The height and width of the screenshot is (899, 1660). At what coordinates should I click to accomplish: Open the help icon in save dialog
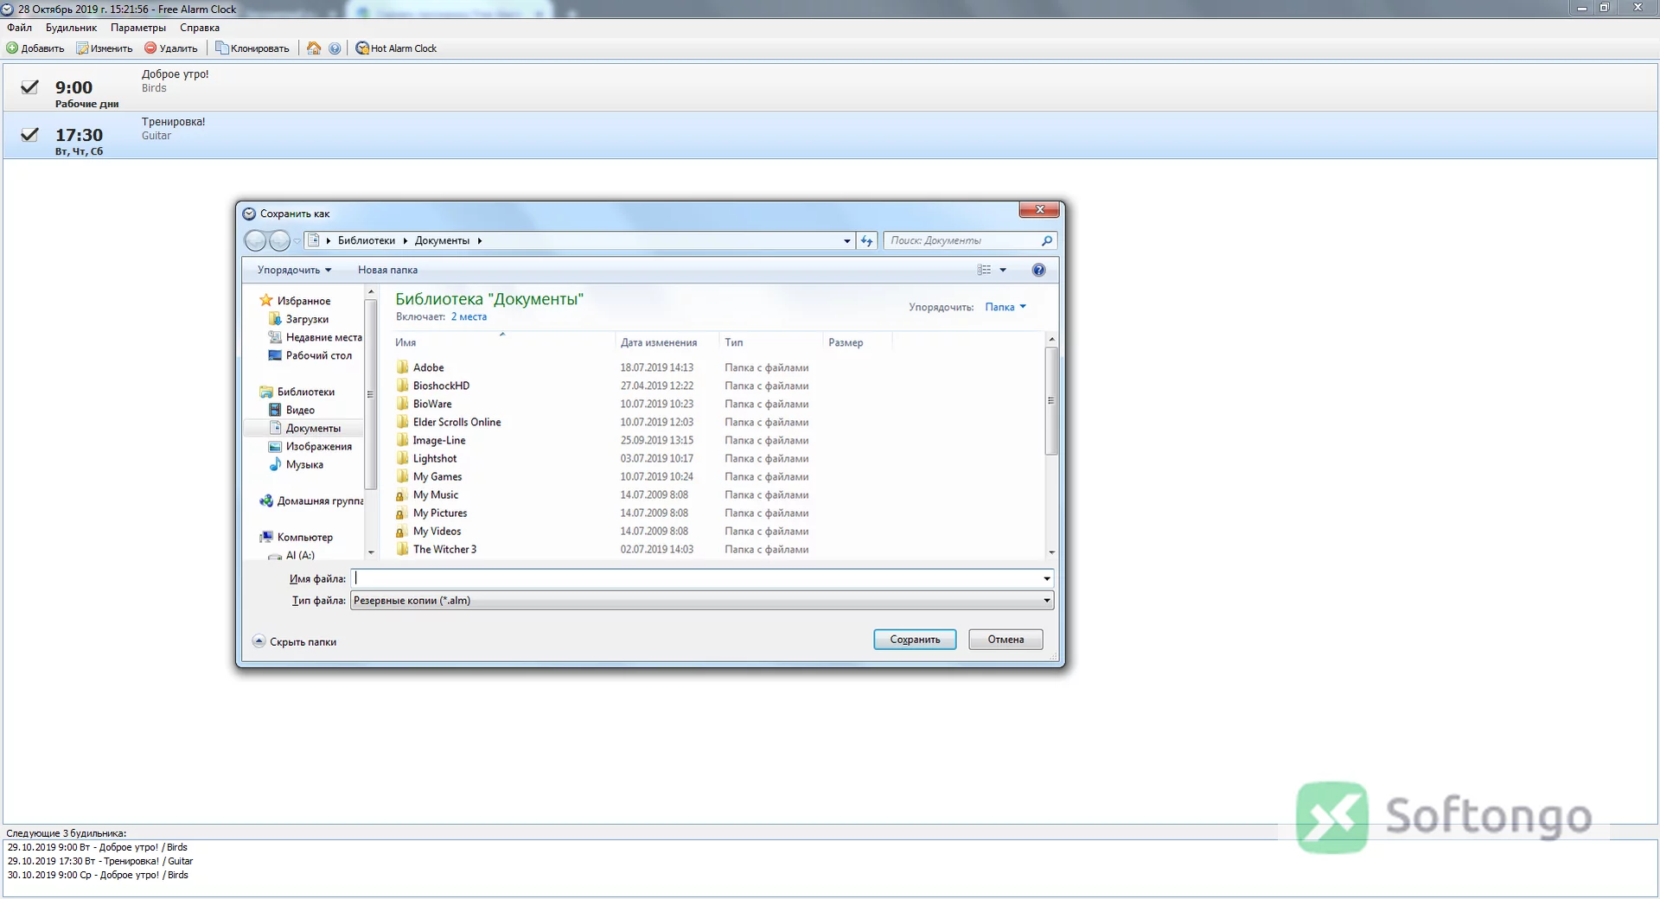click(x=1038, y=270)
